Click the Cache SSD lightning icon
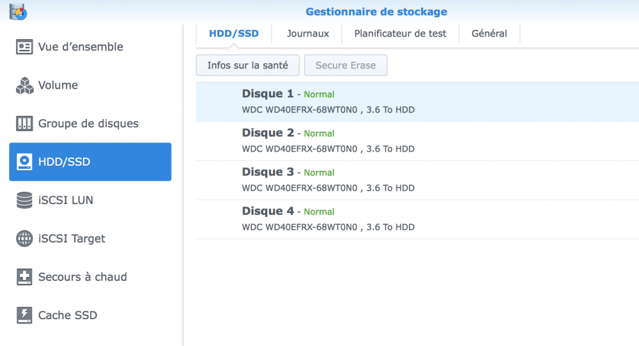This screenshot has width=639, height=346. click(x=24, y=315)
